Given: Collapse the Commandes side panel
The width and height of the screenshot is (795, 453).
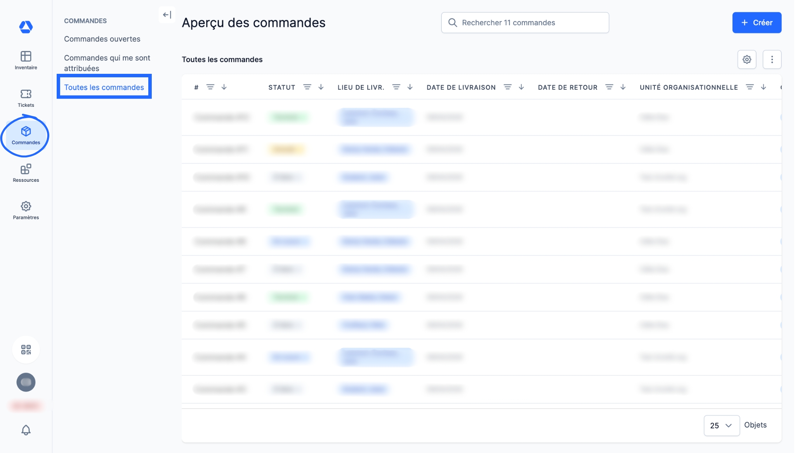Looking at the screenshot, I should (x=167, y=15).
